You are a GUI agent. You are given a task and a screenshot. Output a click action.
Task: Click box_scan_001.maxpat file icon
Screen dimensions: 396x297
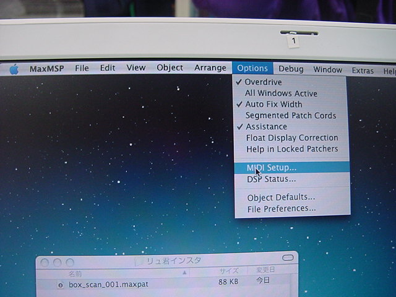[x=61, y=285]
